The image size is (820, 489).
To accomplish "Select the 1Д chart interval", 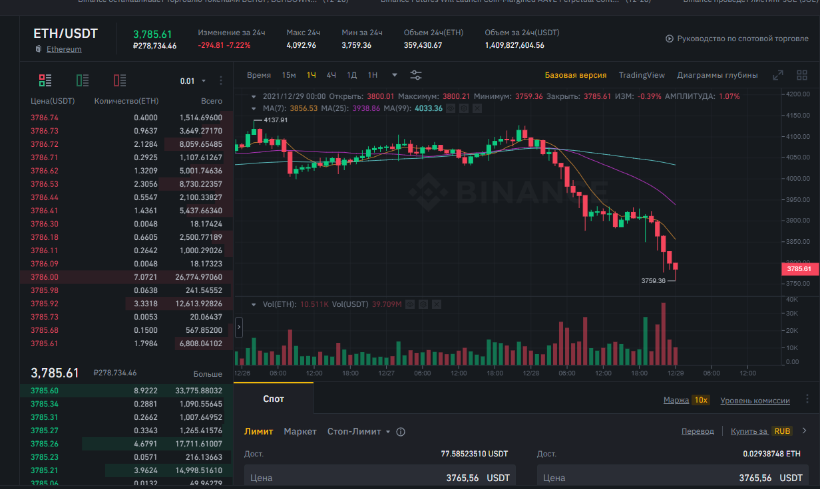I will click(352, 75).
